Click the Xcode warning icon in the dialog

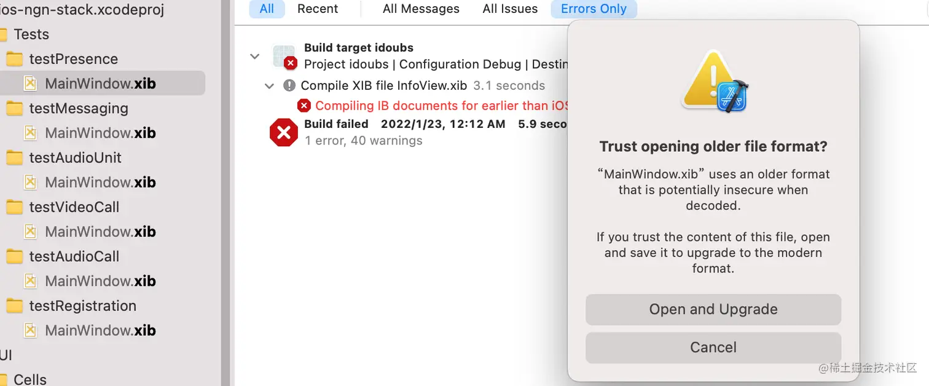pyautogui.click(x=713, y=82)
